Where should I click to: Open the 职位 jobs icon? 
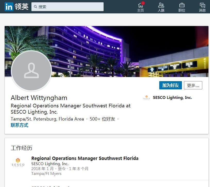click(x=182, y=7)
